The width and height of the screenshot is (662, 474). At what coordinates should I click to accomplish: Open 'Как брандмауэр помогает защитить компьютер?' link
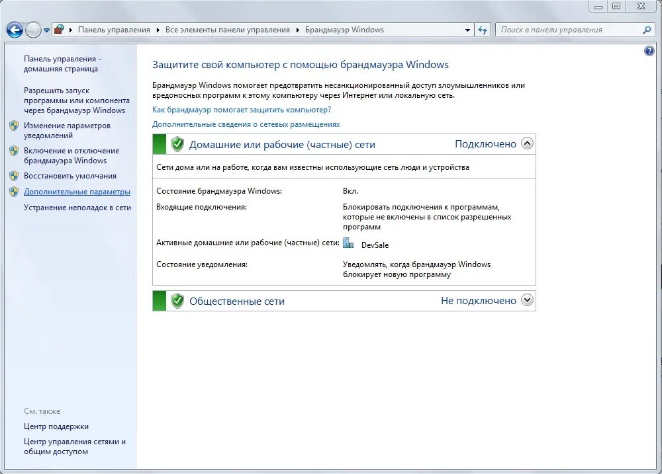pyautogui.click(x=242, y=110)
